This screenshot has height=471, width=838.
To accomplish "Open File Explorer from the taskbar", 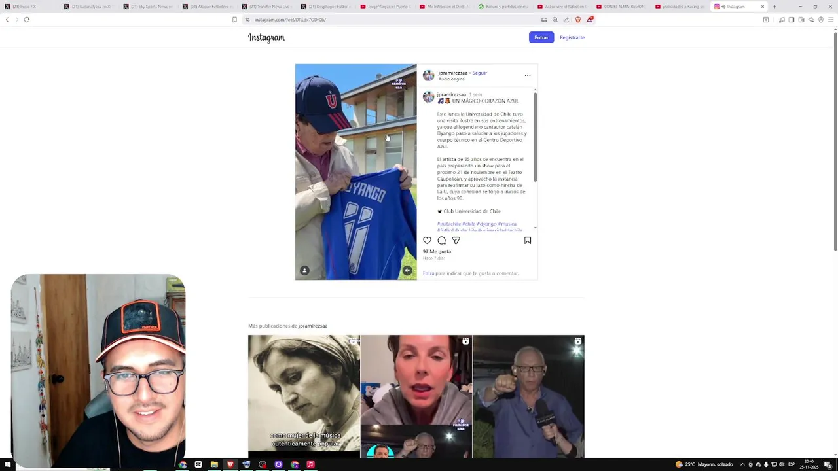I will click(214, 464).
